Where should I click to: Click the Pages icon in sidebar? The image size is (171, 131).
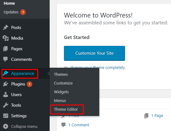click(x=6, y=49)
